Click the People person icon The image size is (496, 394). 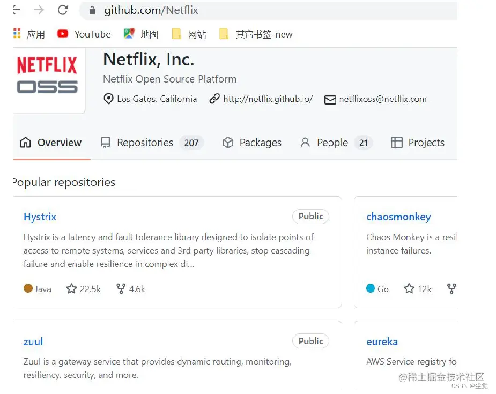[305, 142]
